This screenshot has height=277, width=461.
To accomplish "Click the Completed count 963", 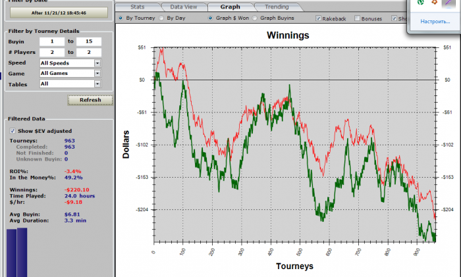I will pyautogui.click(x=70, y=147).
